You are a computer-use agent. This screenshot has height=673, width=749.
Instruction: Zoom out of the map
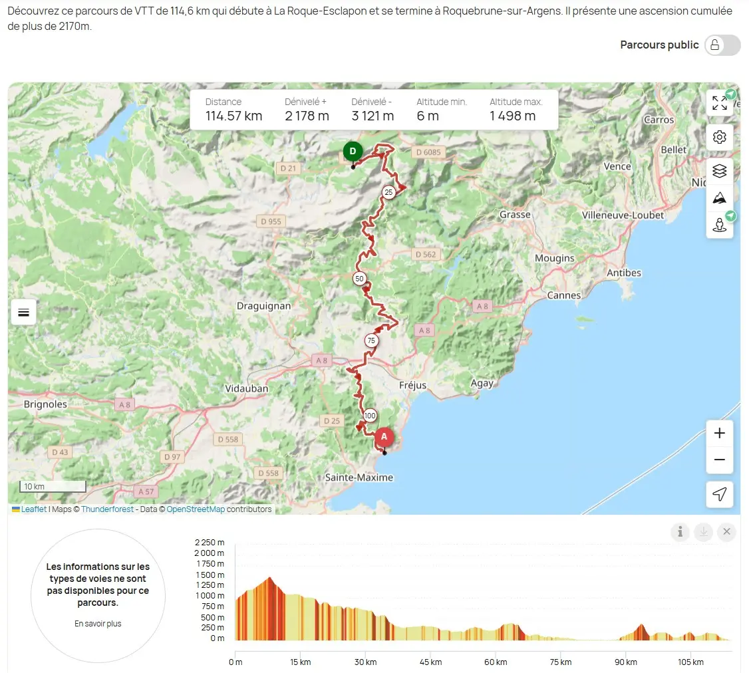tap(719, 460)
